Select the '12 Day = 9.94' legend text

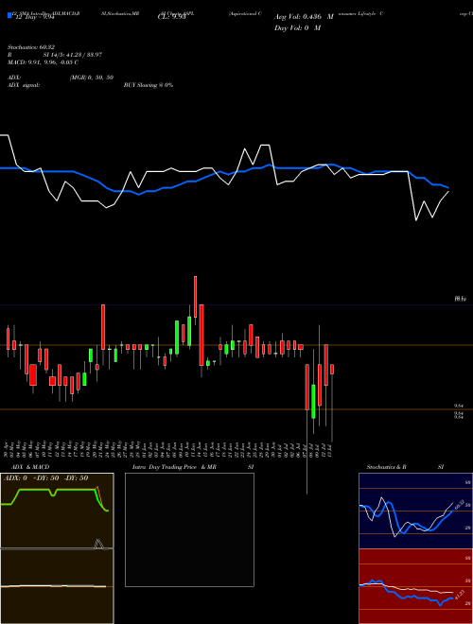tap(34, 17)
